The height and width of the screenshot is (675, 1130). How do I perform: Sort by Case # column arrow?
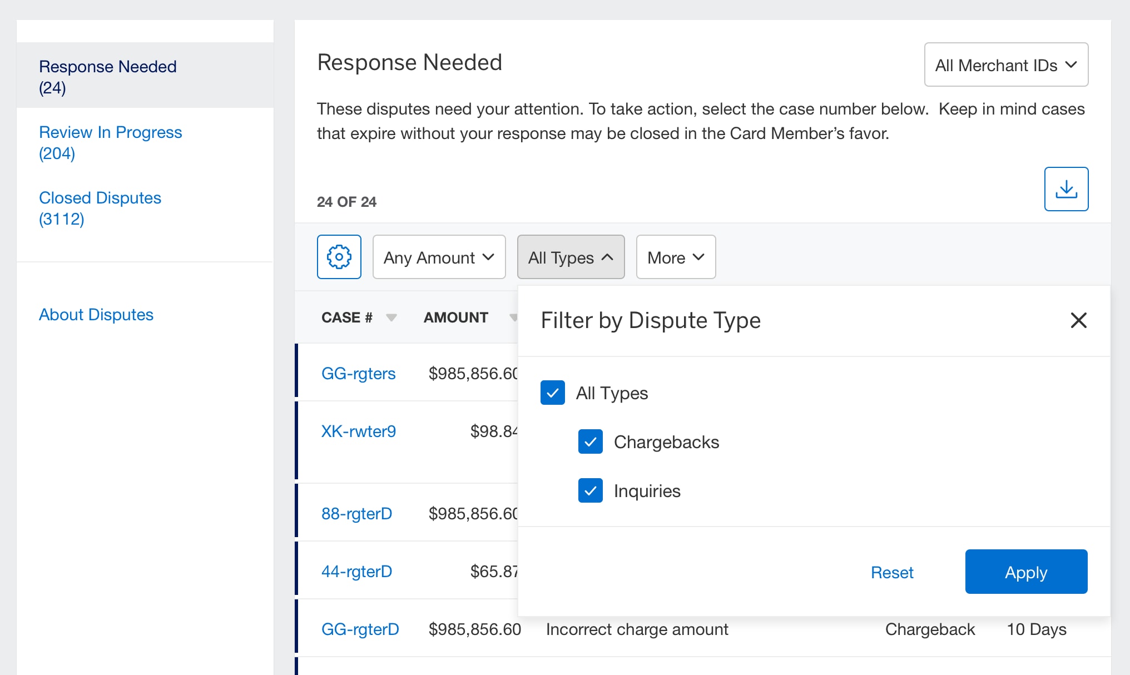click(391, 317)
